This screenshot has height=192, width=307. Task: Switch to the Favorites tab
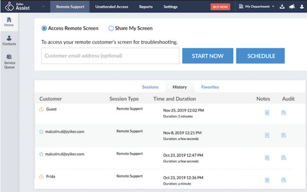click(210, 87)
